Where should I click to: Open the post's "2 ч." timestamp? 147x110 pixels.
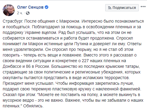(20, 13)
